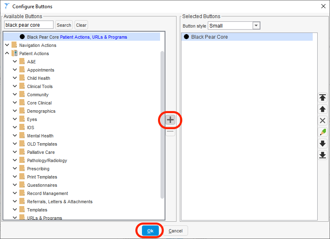Image resolution: width=330 pixels, height=239 pixels.
Task: Click the Mental Health folder icon
Action: (x=22, y=135)
